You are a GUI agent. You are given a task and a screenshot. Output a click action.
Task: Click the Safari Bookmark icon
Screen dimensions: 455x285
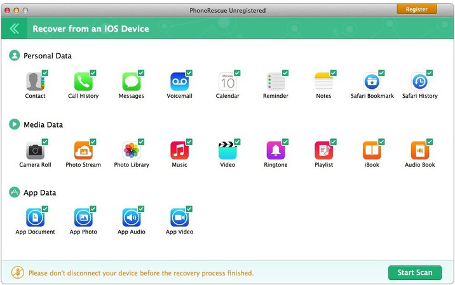372,82
